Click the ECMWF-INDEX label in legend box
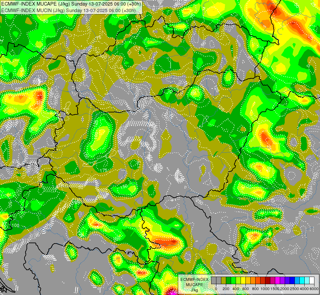This screenshot has width=320, height=295. click(194, 280)
